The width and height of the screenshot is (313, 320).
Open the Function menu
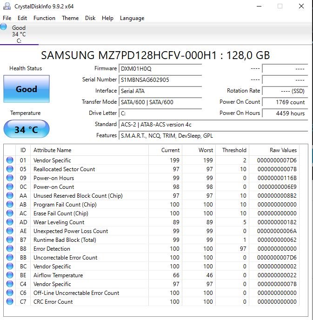point(44,18)
